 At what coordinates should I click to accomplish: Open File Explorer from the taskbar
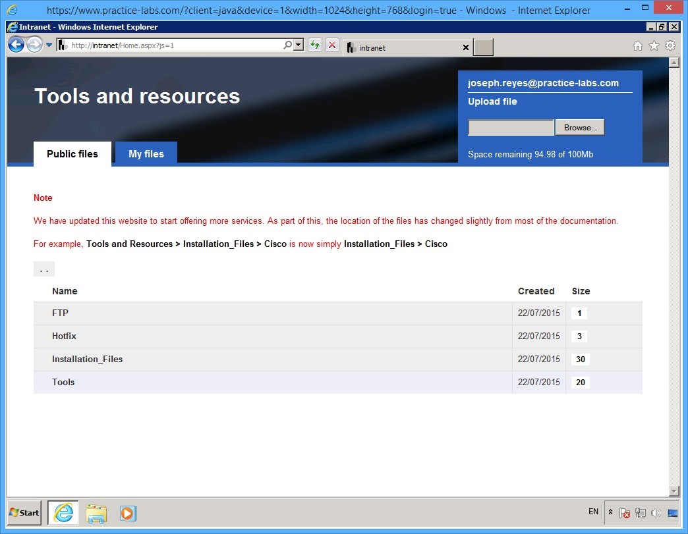[96, 513]
